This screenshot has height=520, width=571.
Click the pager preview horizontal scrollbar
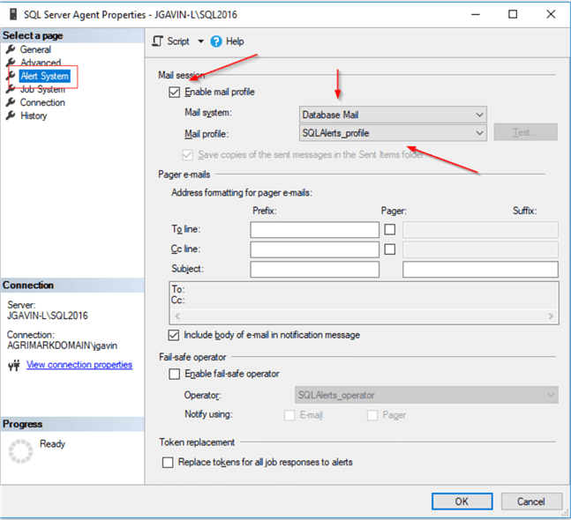coord(364,316)
